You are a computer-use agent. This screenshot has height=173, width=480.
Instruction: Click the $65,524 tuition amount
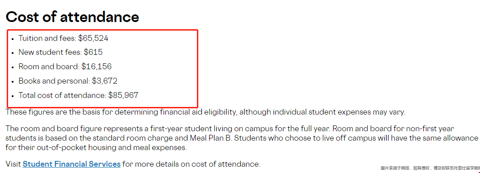(93, 38)
